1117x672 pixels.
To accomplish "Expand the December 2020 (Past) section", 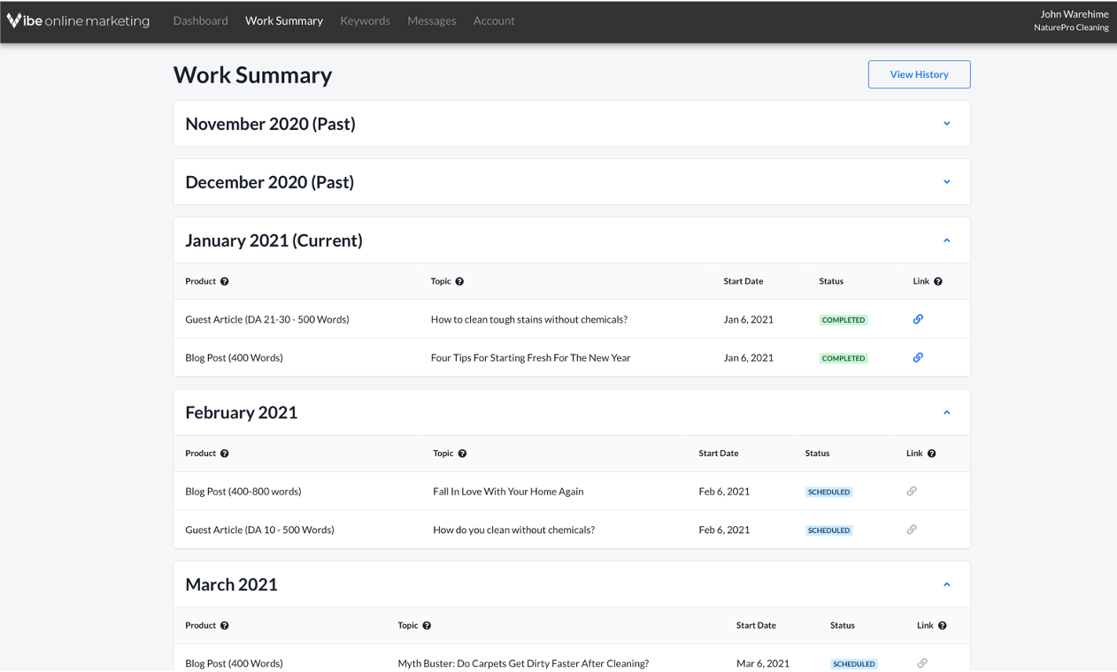I will pos(946,182).
